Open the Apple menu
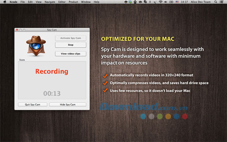The height and width of the screenshot is (142, 227). pyautogui.click(x=5, y=2)
